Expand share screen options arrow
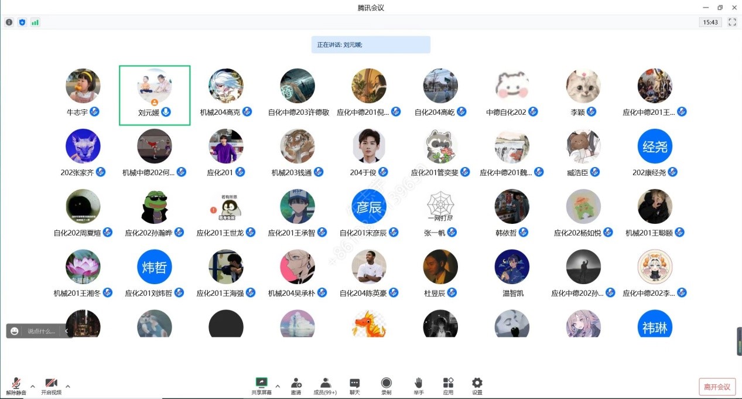Image resolution: width=742 pixels, height=399 pixels. pos(278,386)
